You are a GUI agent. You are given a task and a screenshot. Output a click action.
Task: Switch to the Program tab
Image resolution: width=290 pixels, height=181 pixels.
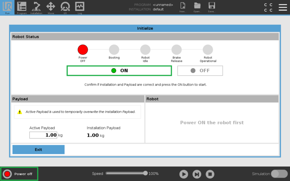22,7
